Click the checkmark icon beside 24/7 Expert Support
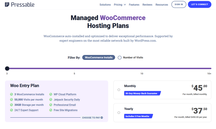 pyautogui.click(x=11, y=110)
